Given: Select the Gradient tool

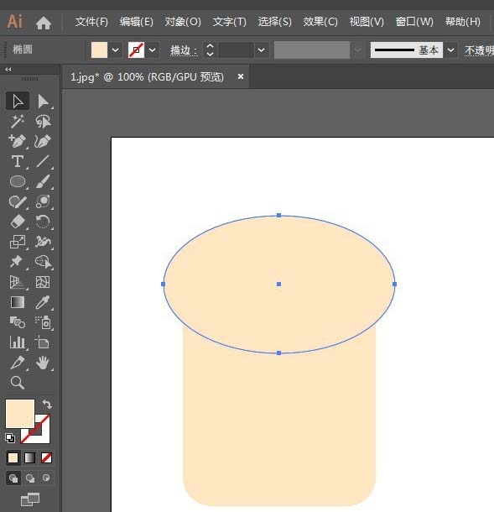Looking at the screenshot, I should coord(18,302).
